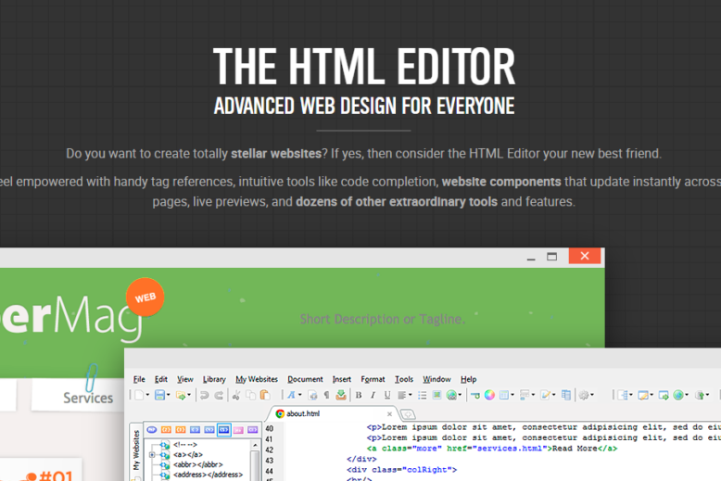Click the Cut scissors icon
721x481 pixels.
point(236,395)
